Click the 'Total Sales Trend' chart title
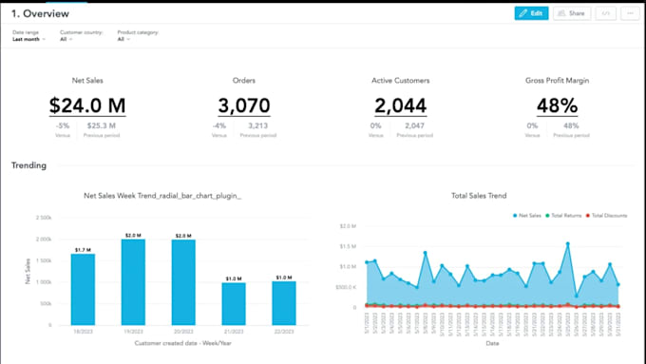Image resolution: width=646 pixels, height=364 pixels. [479, 196]
